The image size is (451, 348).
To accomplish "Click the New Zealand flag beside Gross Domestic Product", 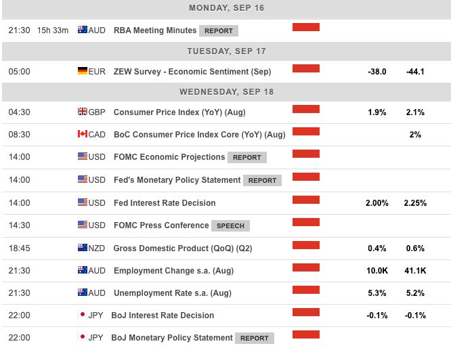I will tap(83, 248).
